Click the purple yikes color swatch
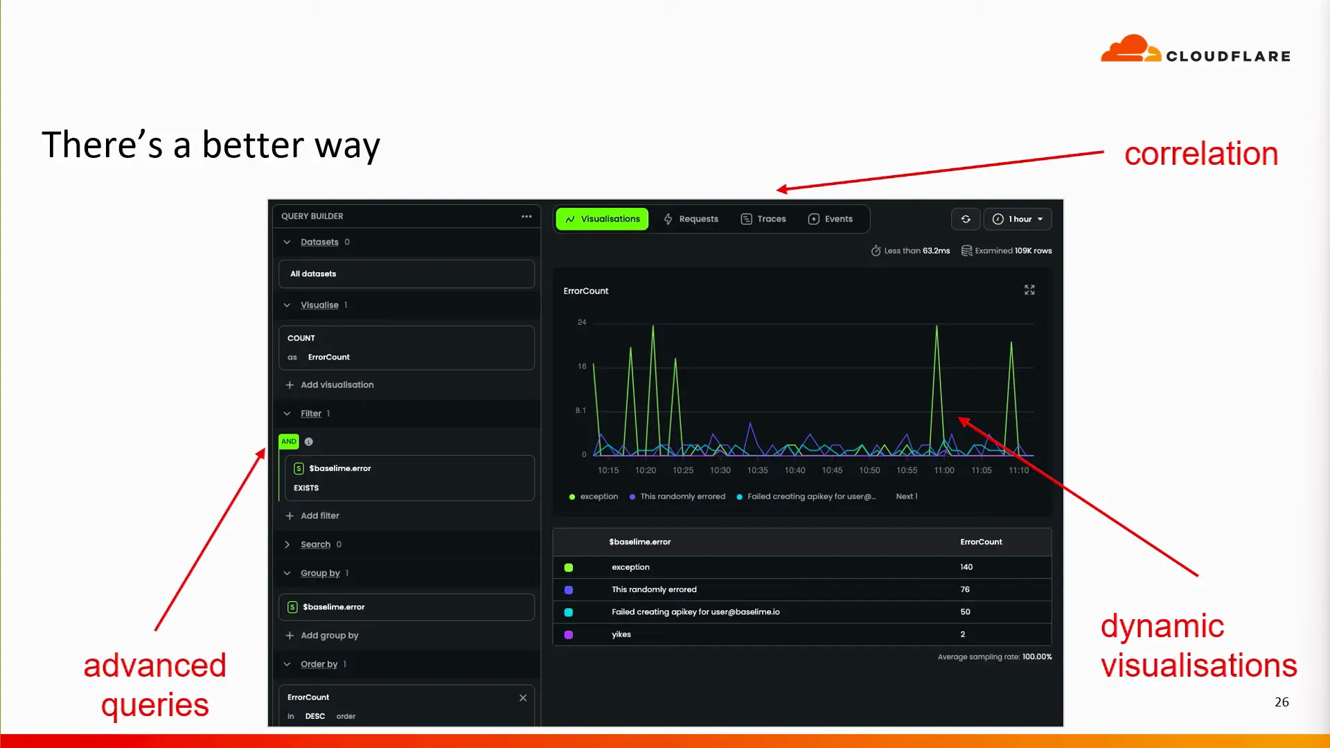The image size is (1330, 748). (x=569, y=635)
